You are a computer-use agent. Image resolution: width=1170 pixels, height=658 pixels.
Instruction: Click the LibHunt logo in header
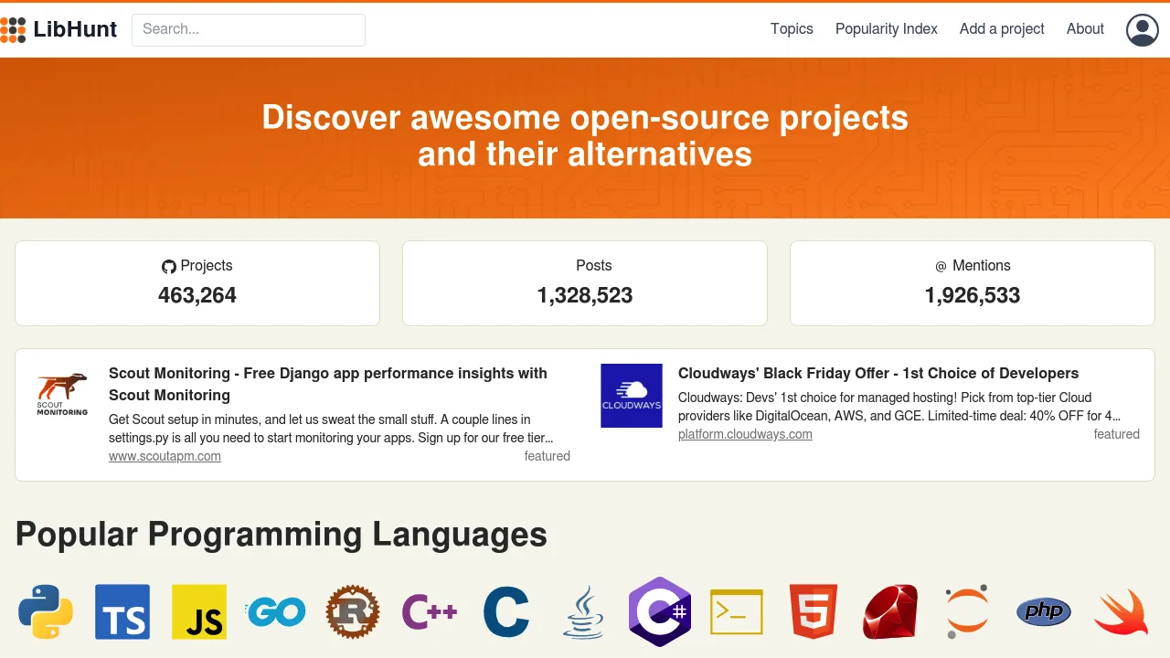[x=58, y=29]
